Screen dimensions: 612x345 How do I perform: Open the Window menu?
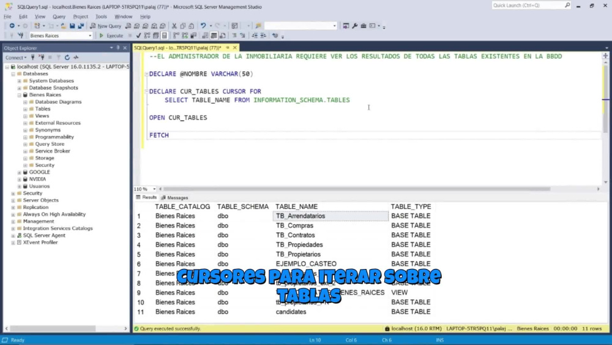pos(124,17)
